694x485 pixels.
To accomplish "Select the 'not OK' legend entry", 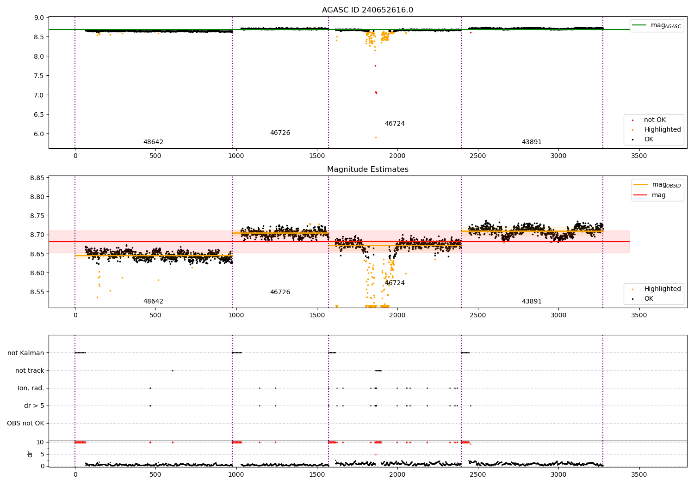I will click(655, 120).
